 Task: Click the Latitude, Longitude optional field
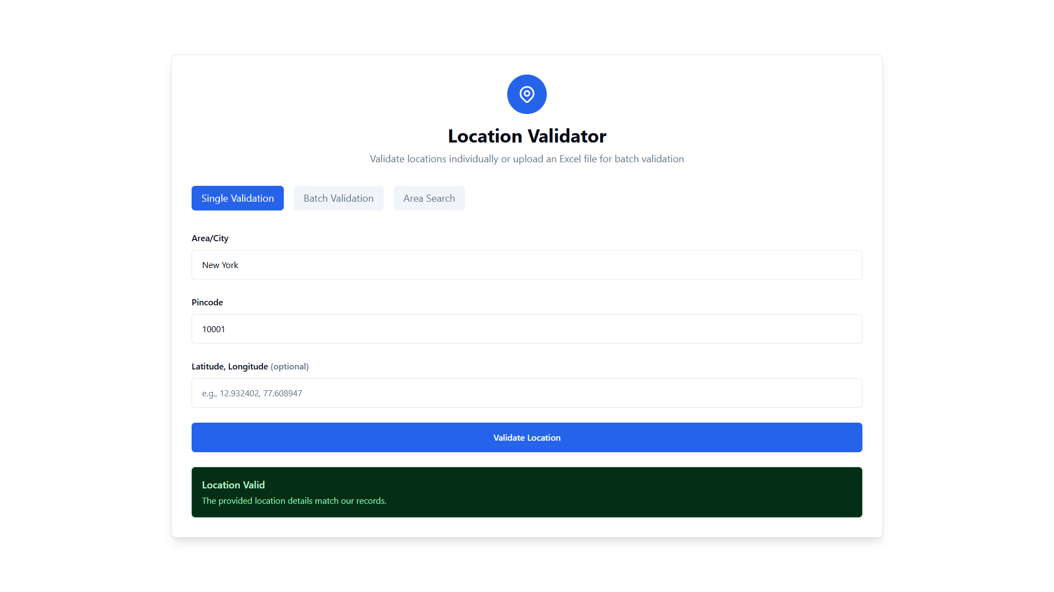click(x=526, y=393)
